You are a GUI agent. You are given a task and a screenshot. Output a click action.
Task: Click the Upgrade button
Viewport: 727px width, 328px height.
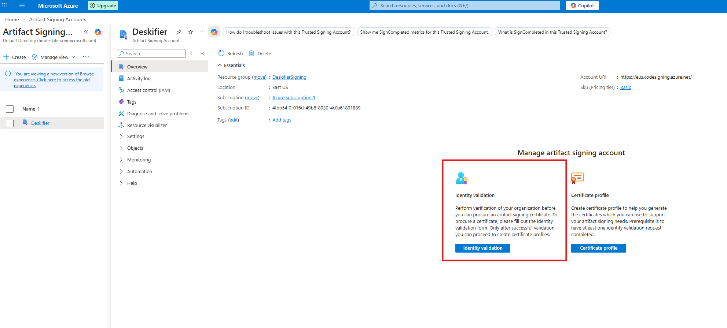pyautogui.click(x=103, y=5)
